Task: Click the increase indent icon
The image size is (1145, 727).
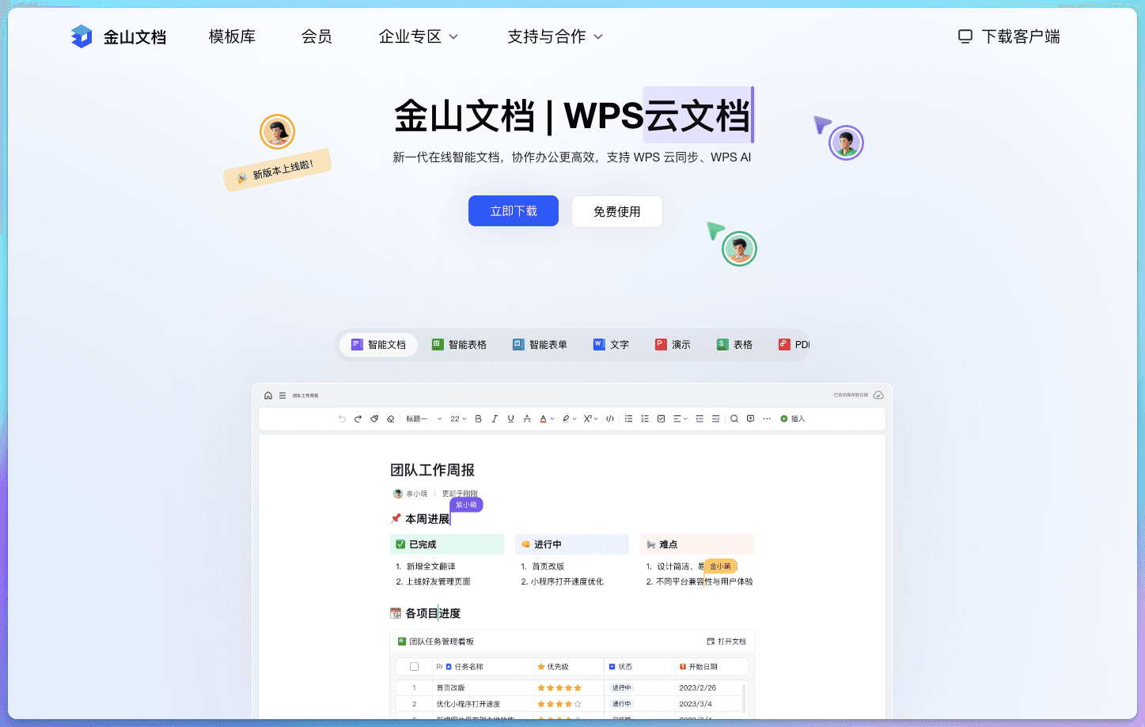Action: click(x=715, y=418)
